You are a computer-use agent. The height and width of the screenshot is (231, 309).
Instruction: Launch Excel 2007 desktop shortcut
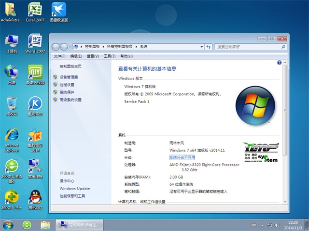click(35, 13)
